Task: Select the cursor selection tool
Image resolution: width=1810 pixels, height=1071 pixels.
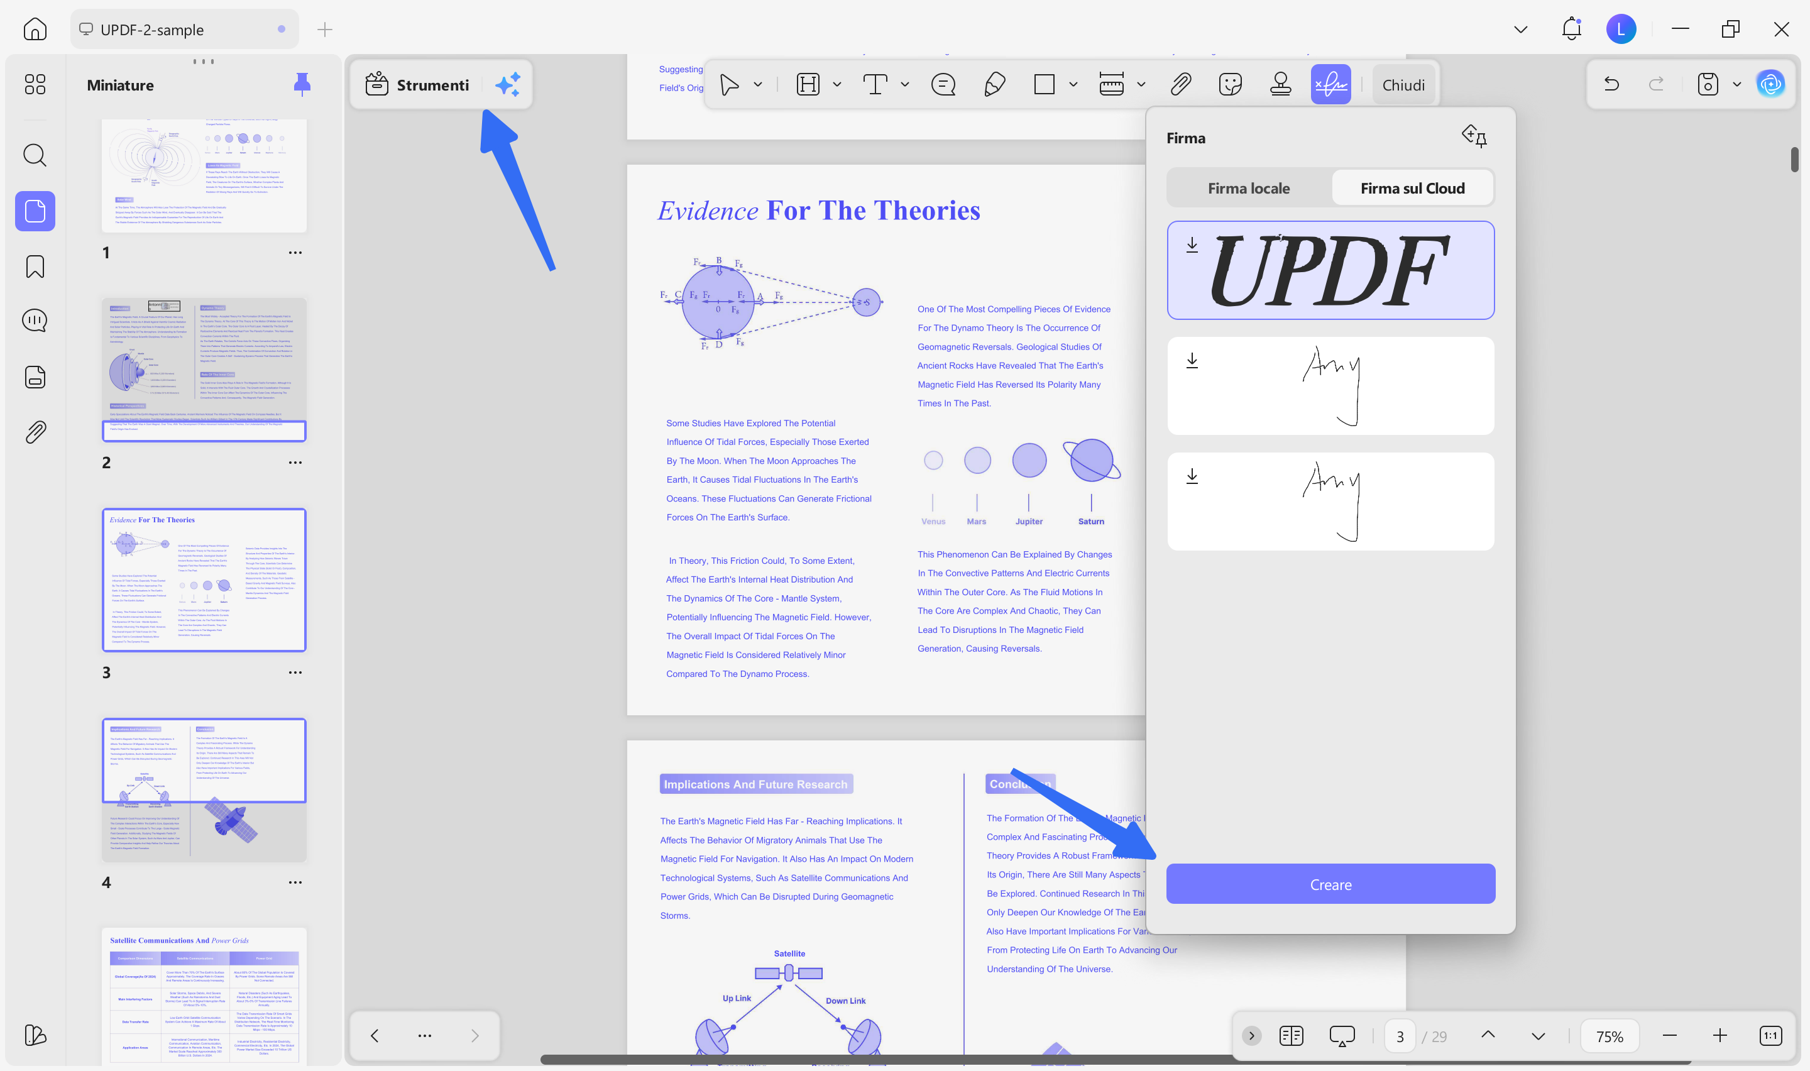Action: (x=729, y=84)
